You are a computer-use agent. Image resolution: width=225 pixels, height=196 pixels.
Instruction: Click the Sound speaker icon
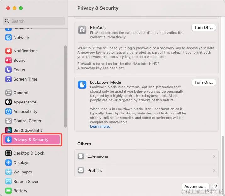[8, 60]
